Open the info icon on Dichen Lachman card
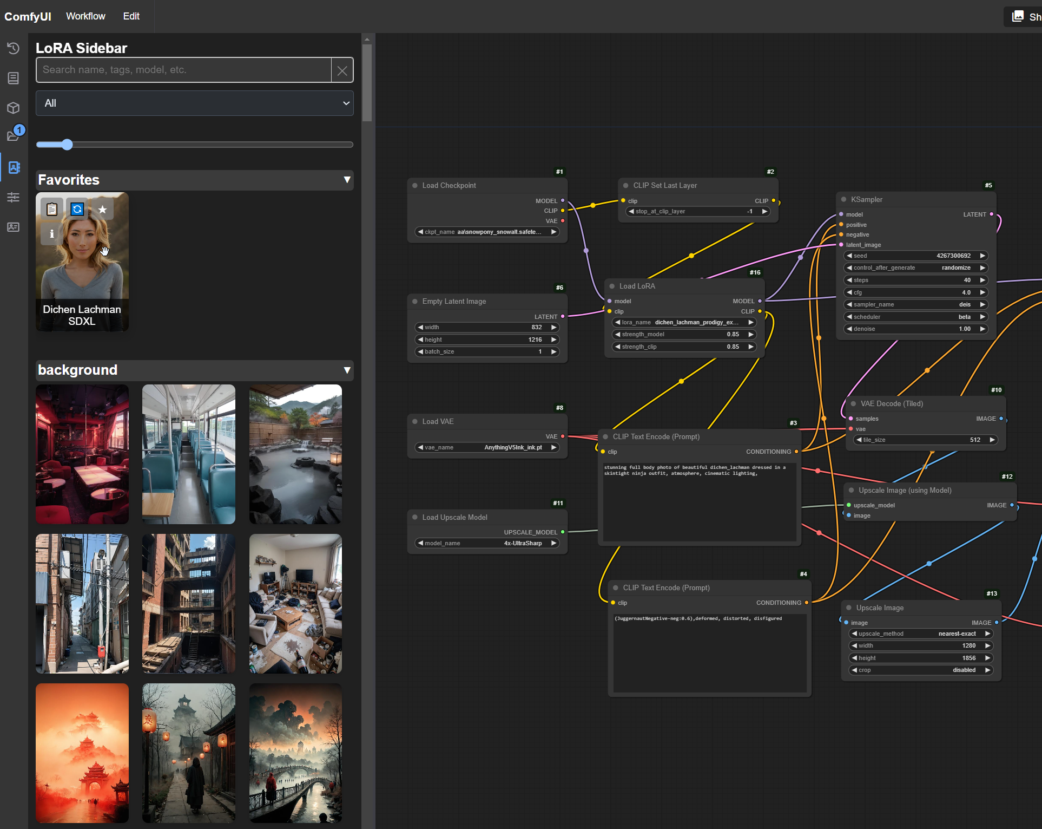 click(52, 234)
